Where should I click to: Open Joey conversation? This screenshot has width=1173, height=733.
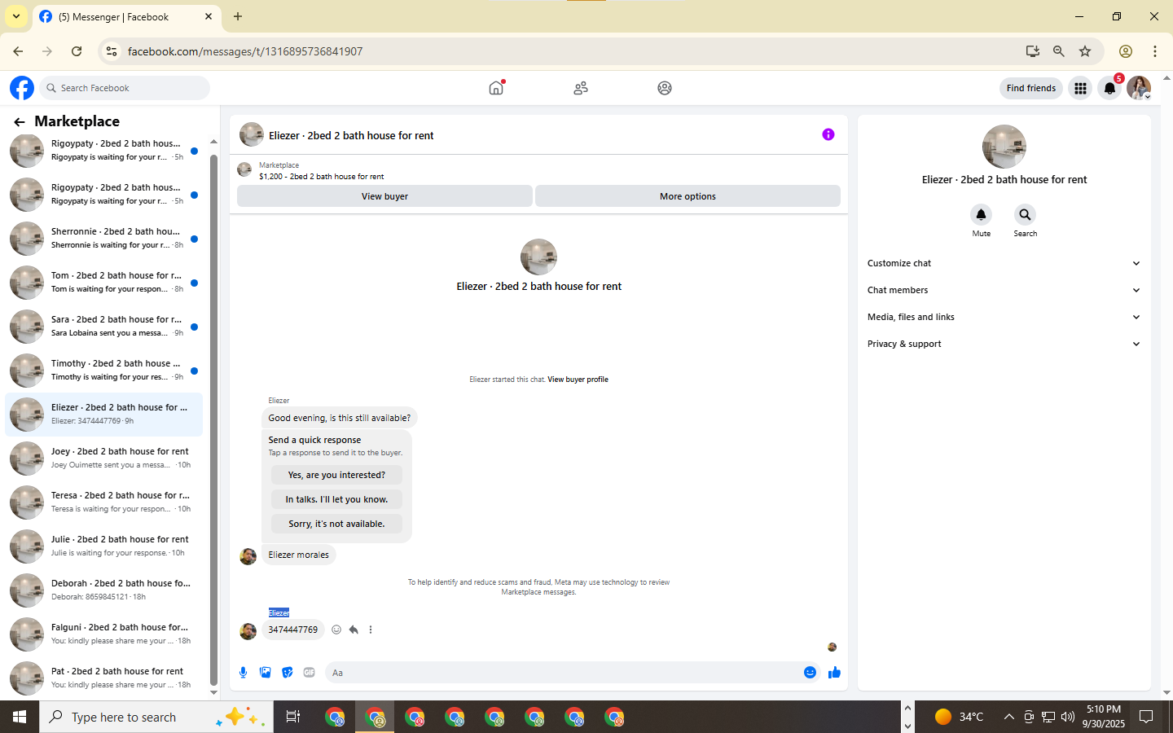(x=104, y=459)
